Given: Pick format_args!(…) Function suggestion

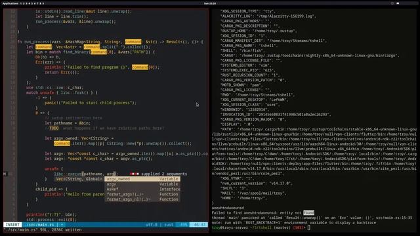Looking at the screenshot, I should tap(142, 194).
